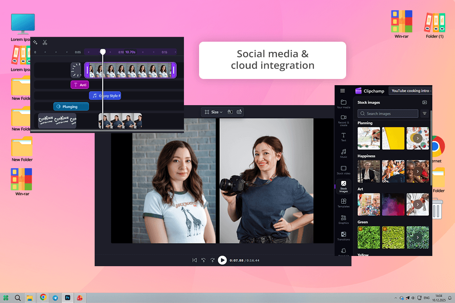455x303 pixels.
Task: Select the Anti text clip in timeline
Action: coord(80,85)
